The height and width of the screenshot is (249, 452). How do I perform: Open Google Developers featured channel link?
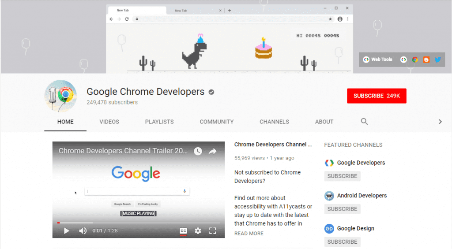(x=361, y=163)
